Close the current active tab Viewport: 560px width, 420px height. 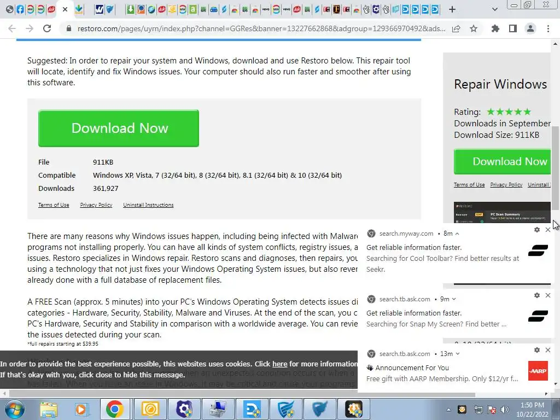pyautogui.click(x=65, y=9)
